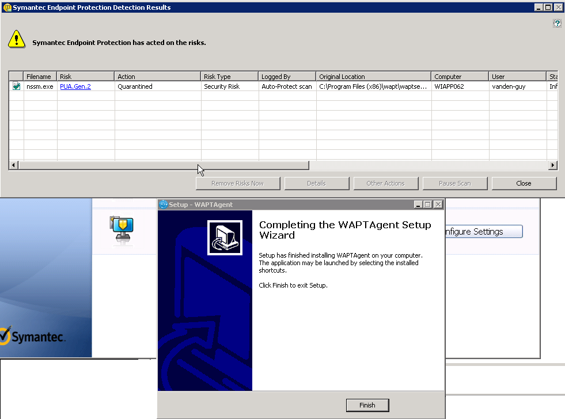Select the vanden-guy user cell
The height and width of the screenshot is (419, 565).
pyautogui.click(x=518, y=86)
